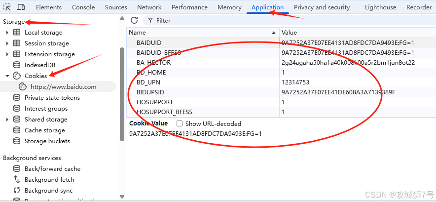Image resolution: width=436 pixels, height=202 pixels.
Task: Click the Name column sort arrow
Action: tap(274, 33)
